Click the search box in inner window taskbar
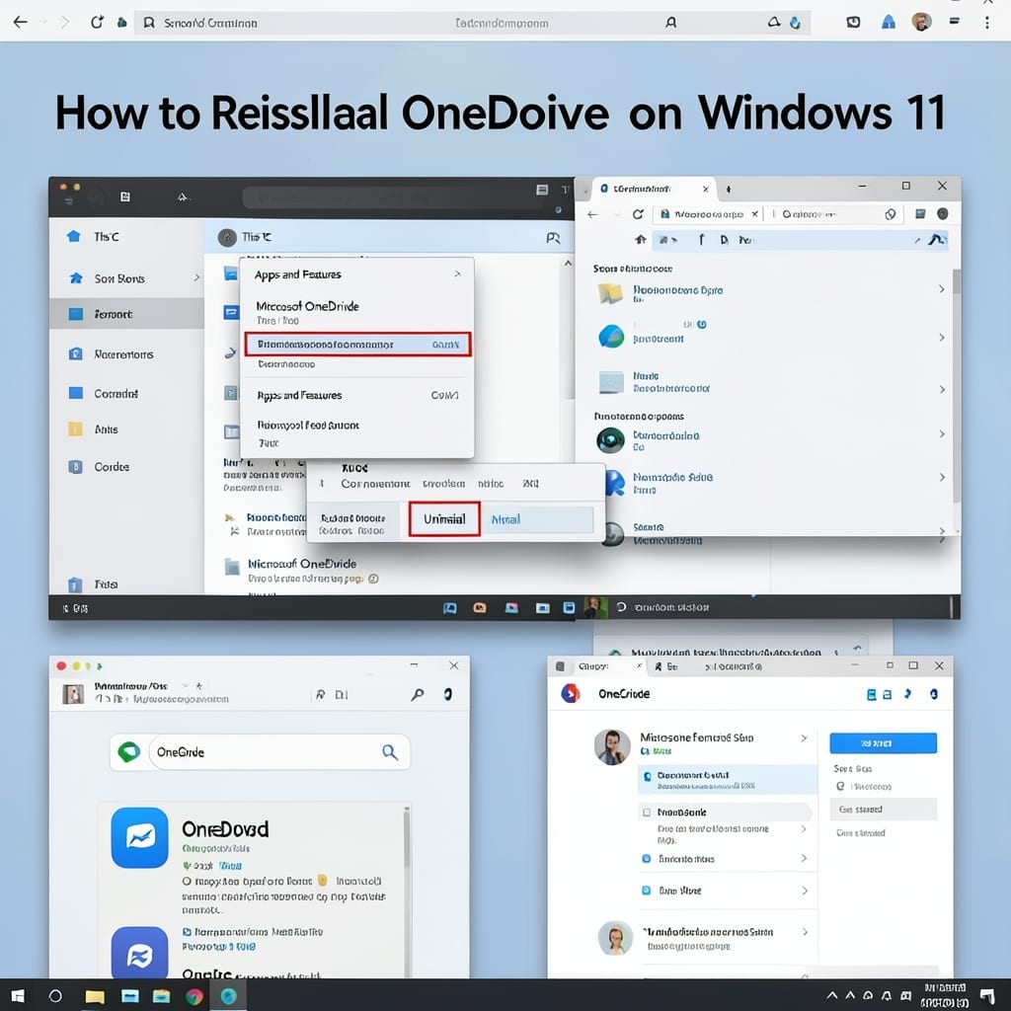The image size is (1011, 1011). (x=670, y=607)
